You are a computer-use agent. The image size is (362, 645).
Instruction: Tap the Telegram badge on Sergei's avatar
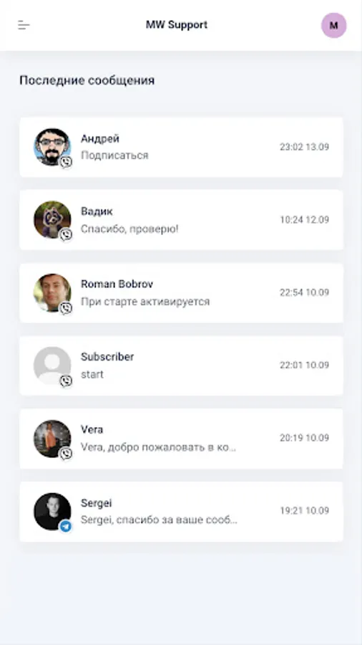(66, 526)
